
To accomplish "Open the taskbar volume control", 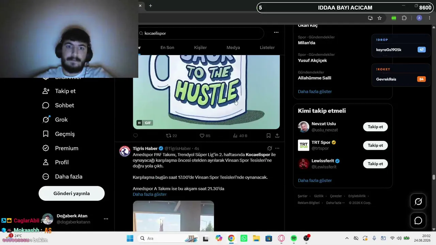I will click(399, 239).
